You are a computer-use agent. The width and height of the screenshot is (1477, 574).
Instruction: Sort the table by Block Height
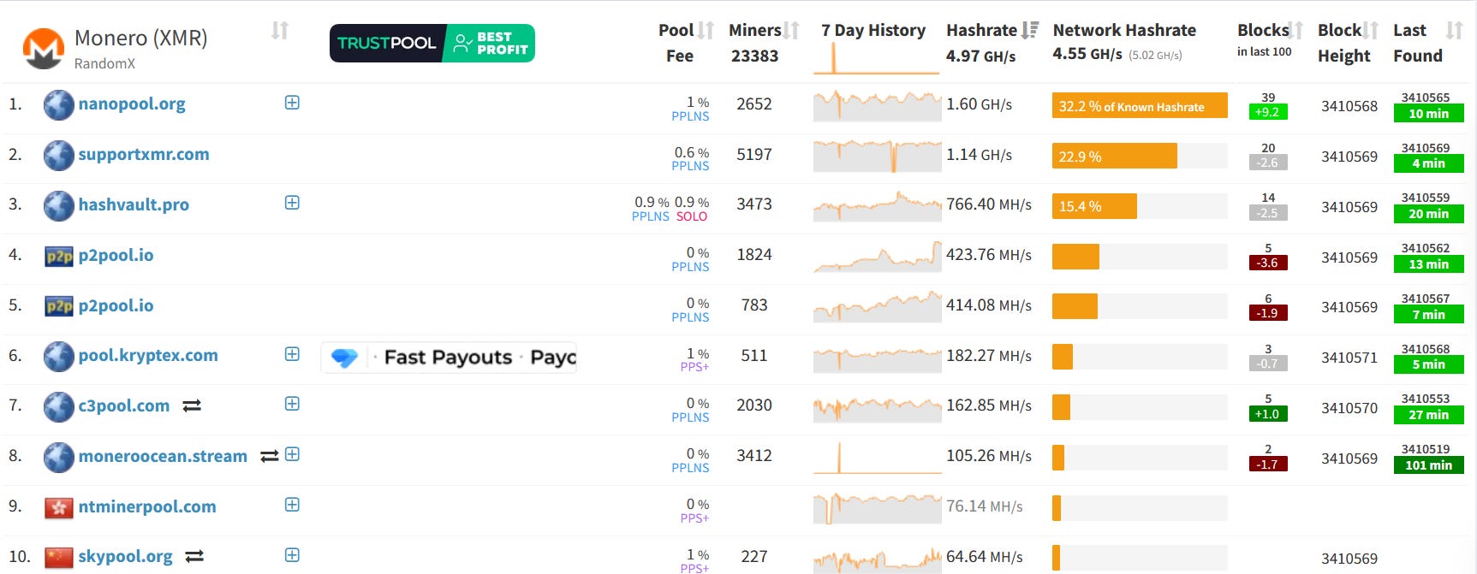(1371, 31)
